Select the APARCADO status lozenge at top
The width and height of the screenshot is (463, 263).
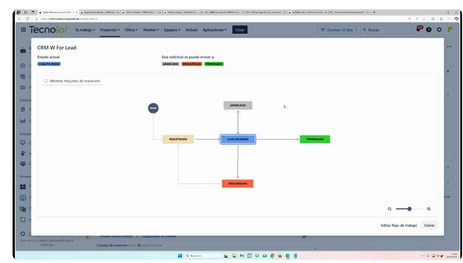point(170,64)
